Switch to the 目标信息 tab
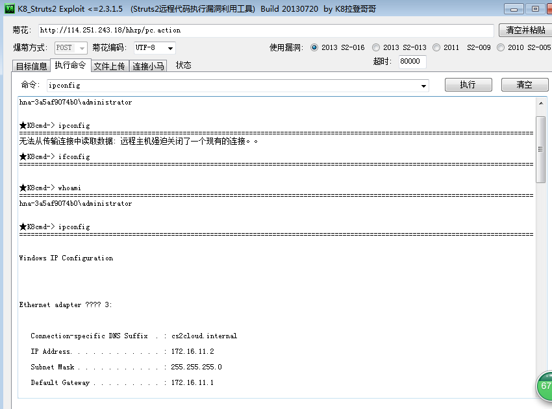This screenshot has height=409, width=552. tap(31, 66)
